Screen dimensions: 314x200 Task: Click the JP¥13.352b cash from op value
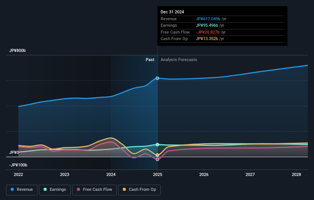(207, 39)
